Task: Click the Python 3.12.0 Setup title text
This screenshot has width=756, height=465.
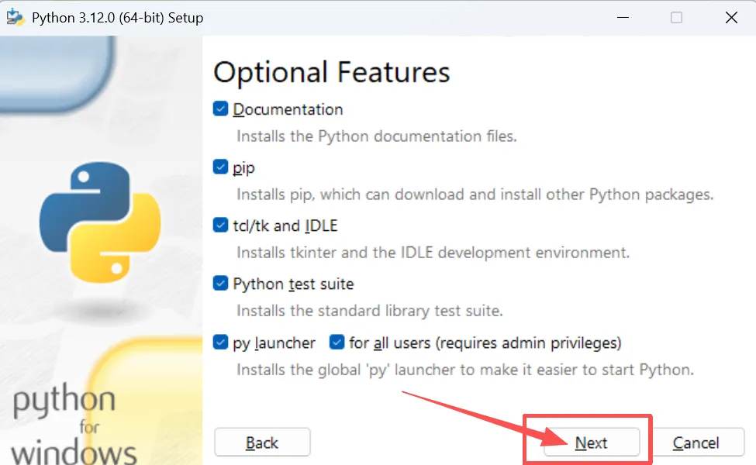Action: [118, 17]
